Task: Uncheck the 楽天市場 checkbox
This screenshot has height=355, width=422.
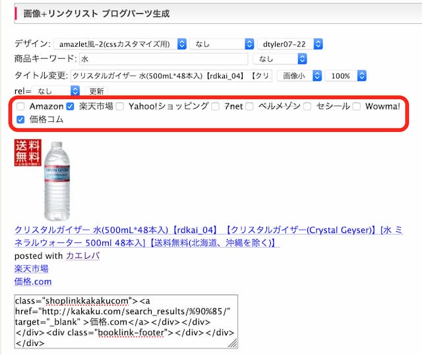Action: click(70, 107)
